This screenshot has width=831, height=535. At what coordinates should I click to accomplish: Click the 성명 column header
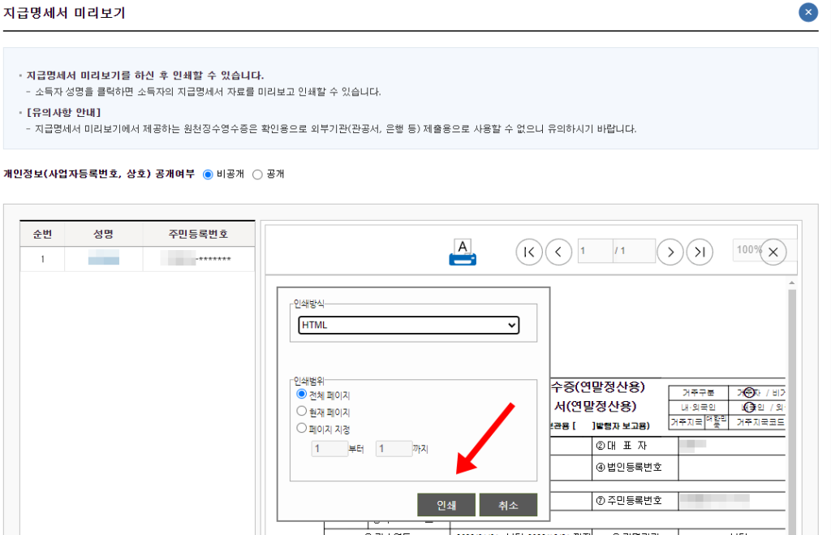[x=103, y=234]
